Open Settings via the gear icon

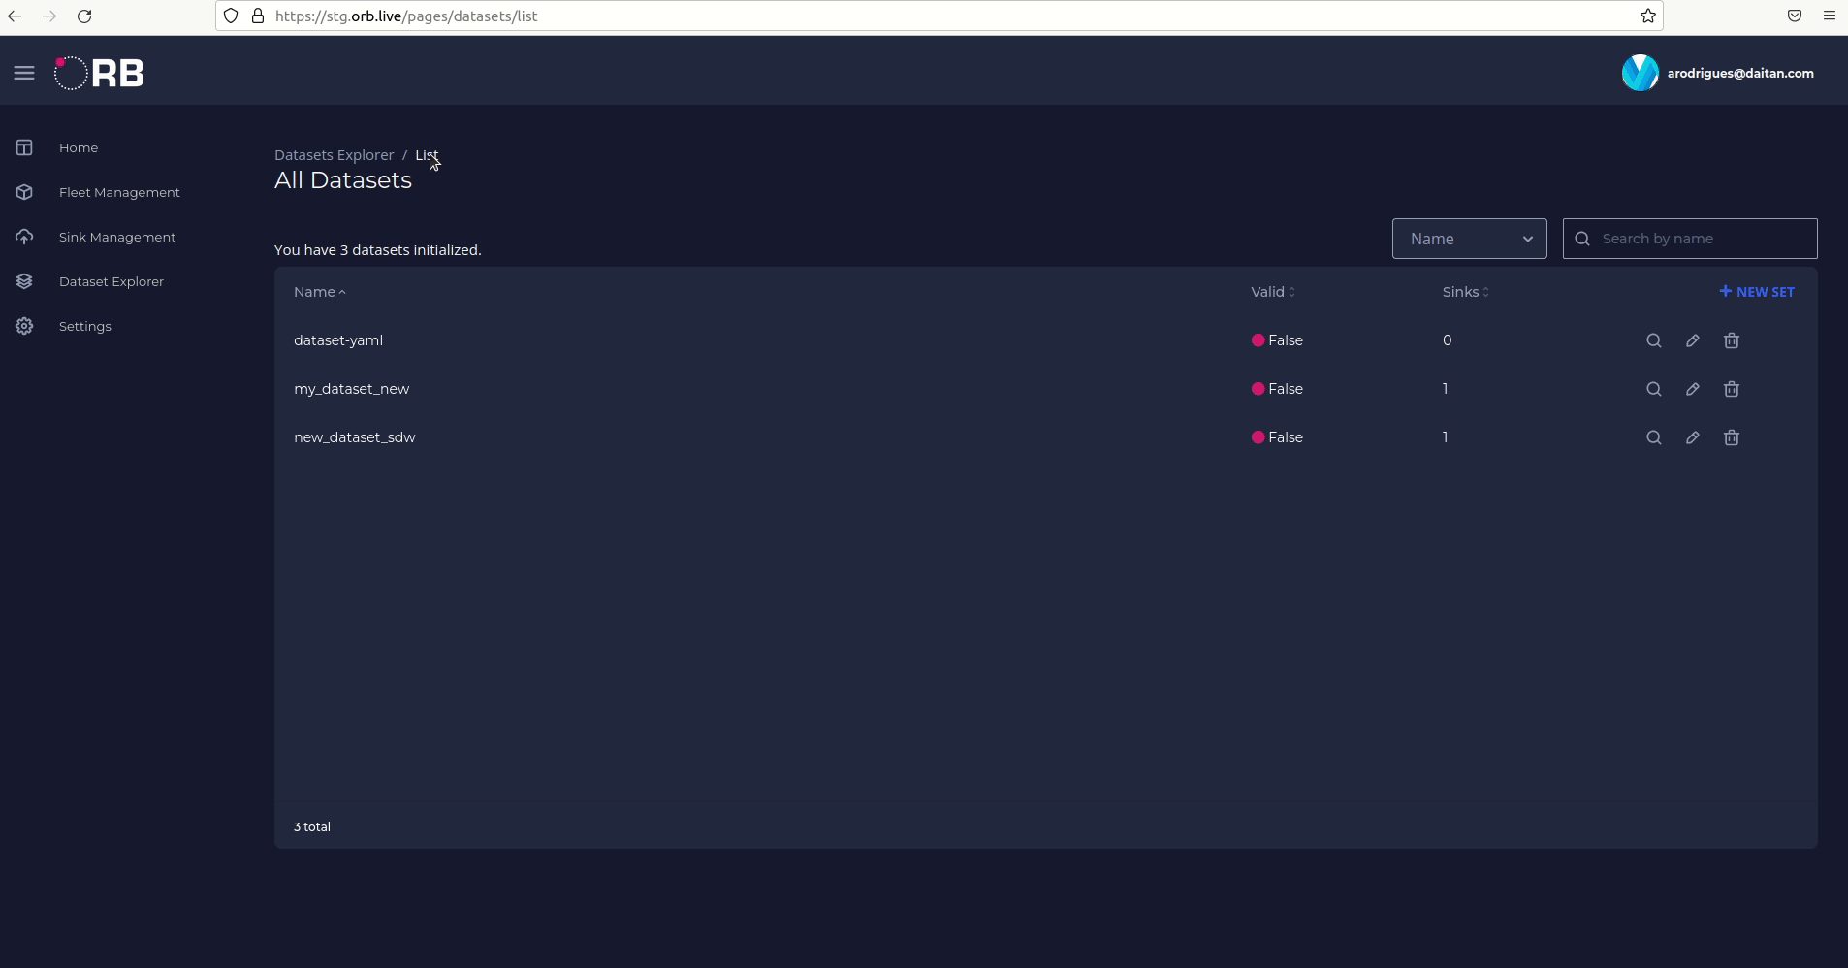tap(24, 326)
